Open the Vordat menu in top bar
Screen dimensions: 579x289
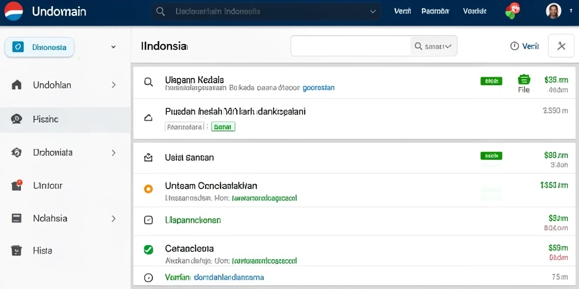474,11
